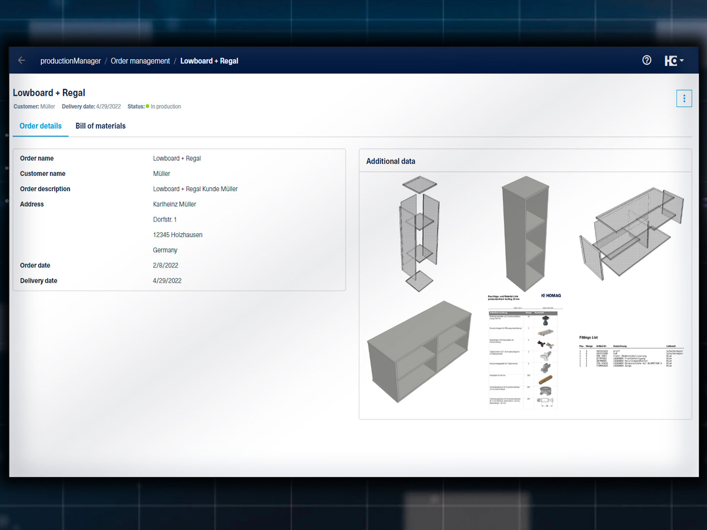Open the exploded tall shelf drawing thumbnail
This screenshot has height=530, width=707.
[x=419, y=234]
